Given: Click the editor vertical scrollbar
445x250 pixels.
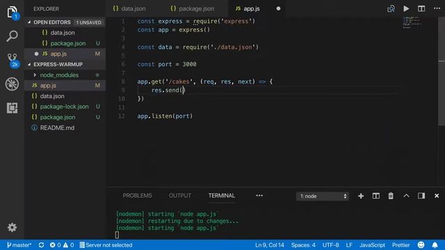Looking at the screenshot, I should 442,71.
